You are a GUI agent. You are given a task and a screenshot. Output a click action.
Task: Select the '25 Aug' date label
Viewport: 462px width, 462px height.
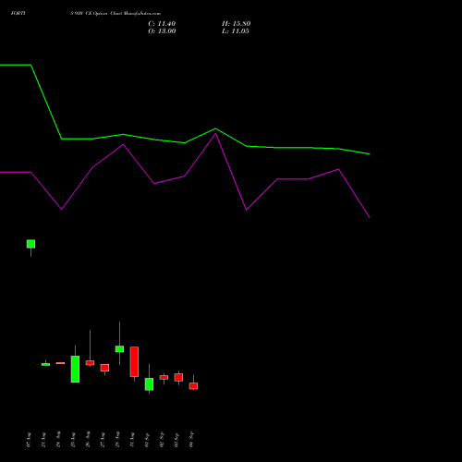[73, 440]
